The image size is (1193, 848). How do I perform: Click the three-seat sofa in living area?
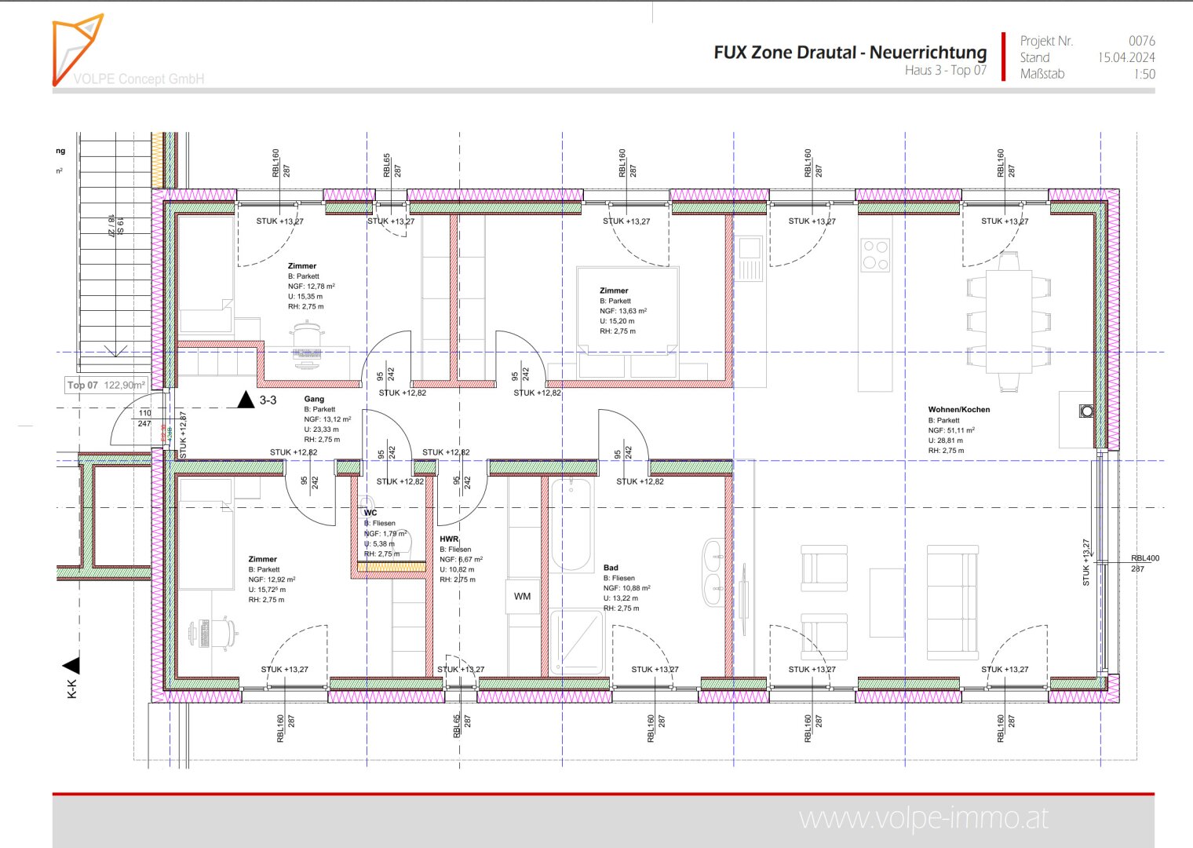pos(953,601)
